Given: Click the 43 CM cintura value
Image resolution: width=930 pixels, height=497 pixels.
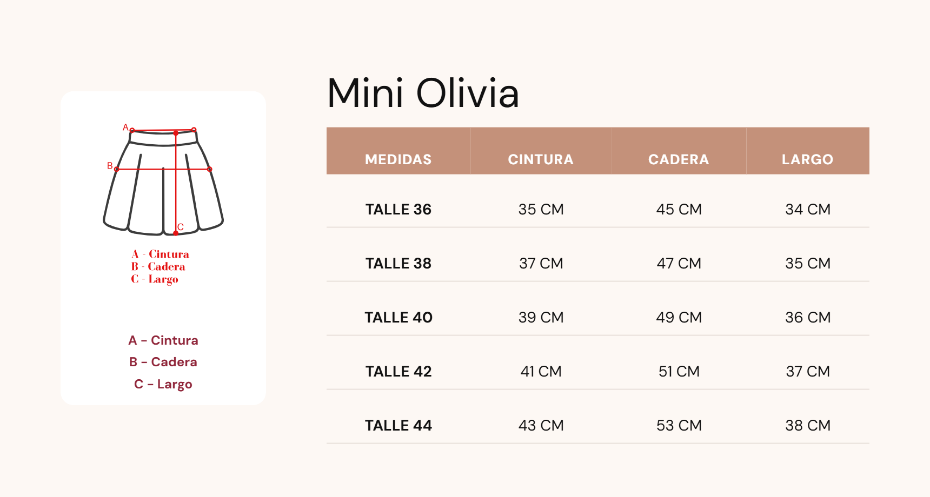Looking at the screenshot, I should (x=541, y=425).
